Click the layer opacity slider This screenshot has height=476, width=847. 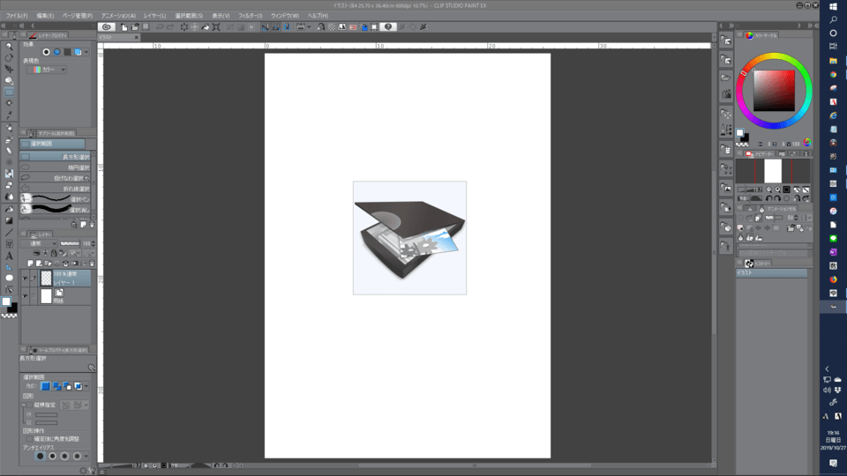click(x=70, y=243)
